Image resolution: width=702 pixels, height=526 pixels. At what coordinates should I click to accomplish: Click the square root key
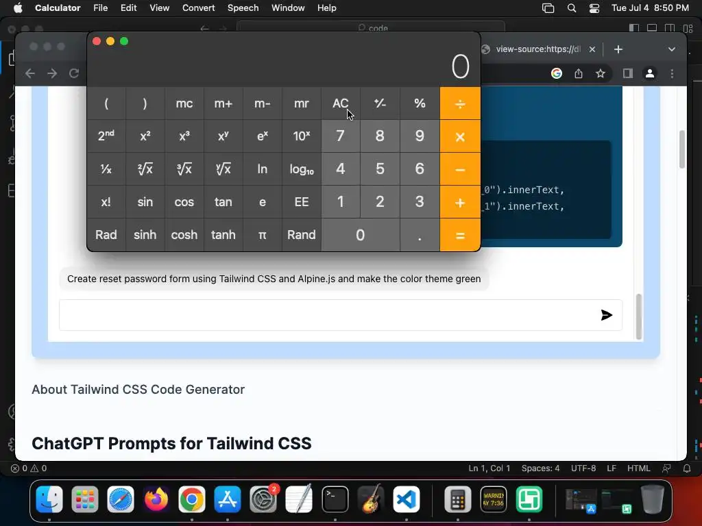point(145,169)
